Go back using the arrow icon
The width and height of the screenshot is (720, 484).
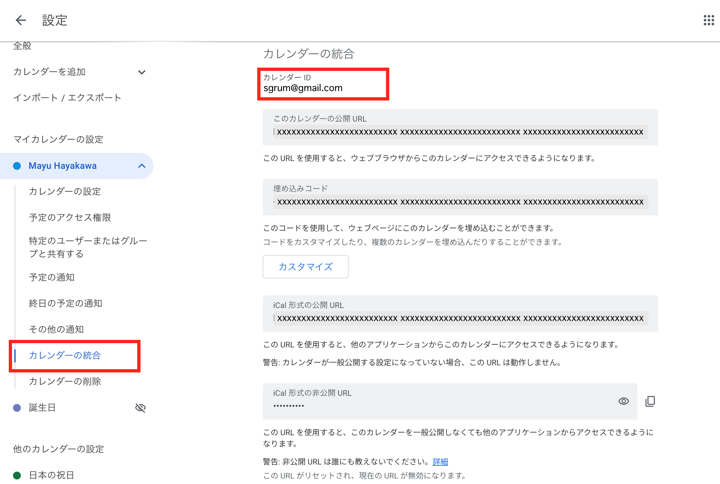pyautogui.click(x=21, y=20)
